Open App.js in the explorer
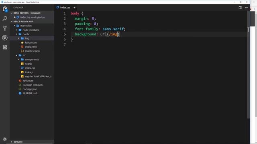 tap(29, 64)
